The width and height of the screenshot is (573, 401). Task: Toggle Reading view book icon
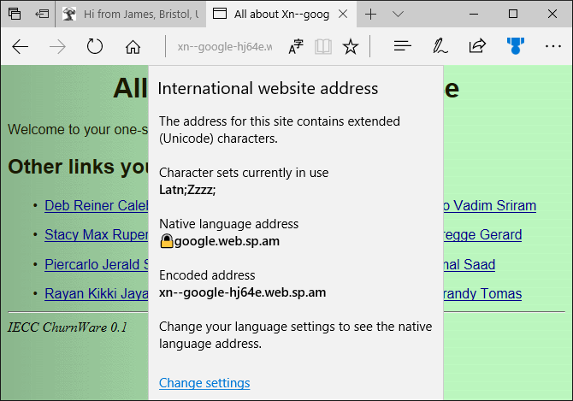(323, 47)
